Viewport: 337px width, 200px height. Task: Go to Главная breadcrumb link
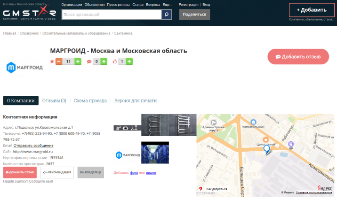tap(9, 33)
